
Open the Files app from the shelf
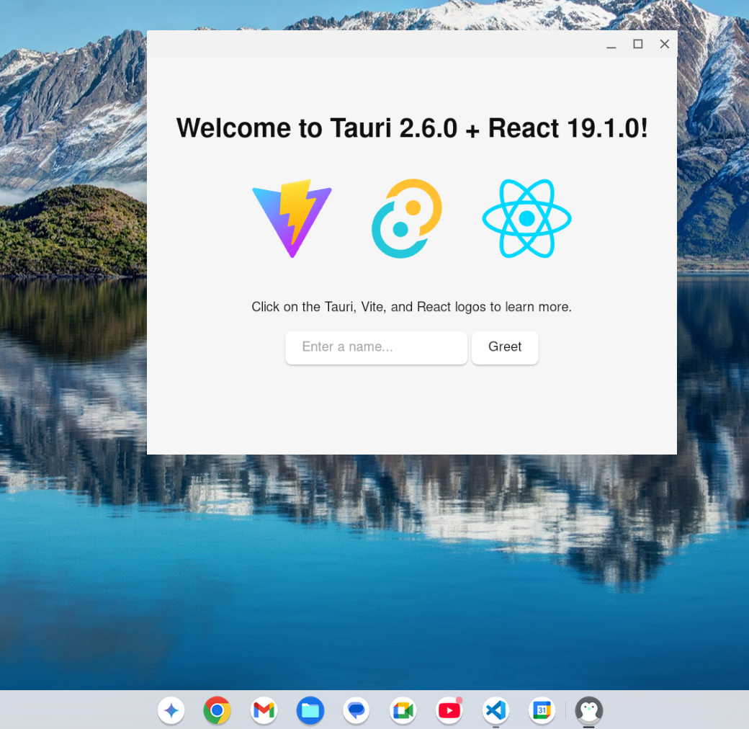click(x=310, y=710)
